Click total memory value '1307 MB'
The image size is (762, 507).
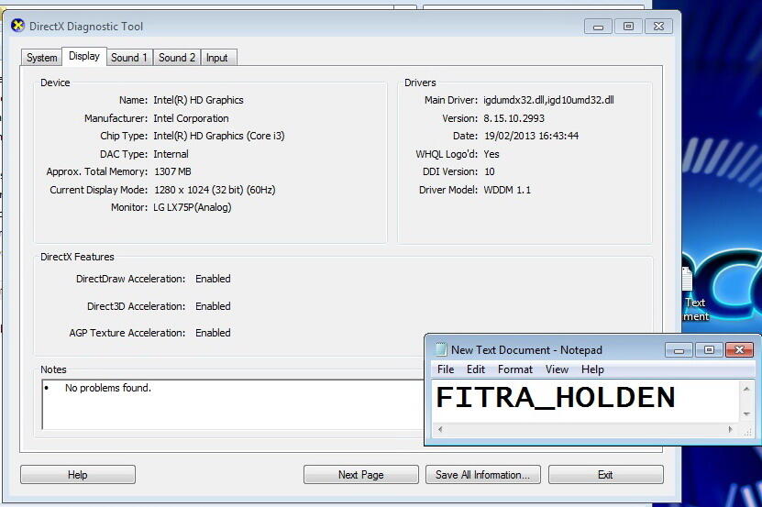[x=172, y=171]
